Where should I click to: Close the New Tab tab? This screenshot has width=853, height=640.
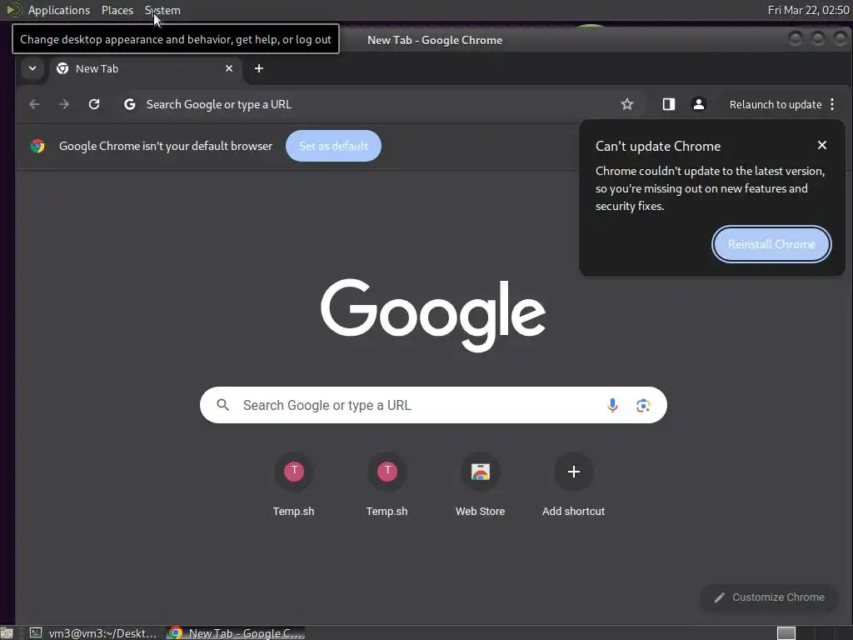tap(229, 68)
